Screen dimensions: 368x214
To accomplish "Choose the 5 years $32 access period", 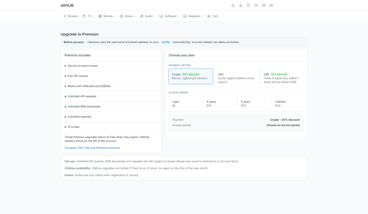I will click(254, 104).
